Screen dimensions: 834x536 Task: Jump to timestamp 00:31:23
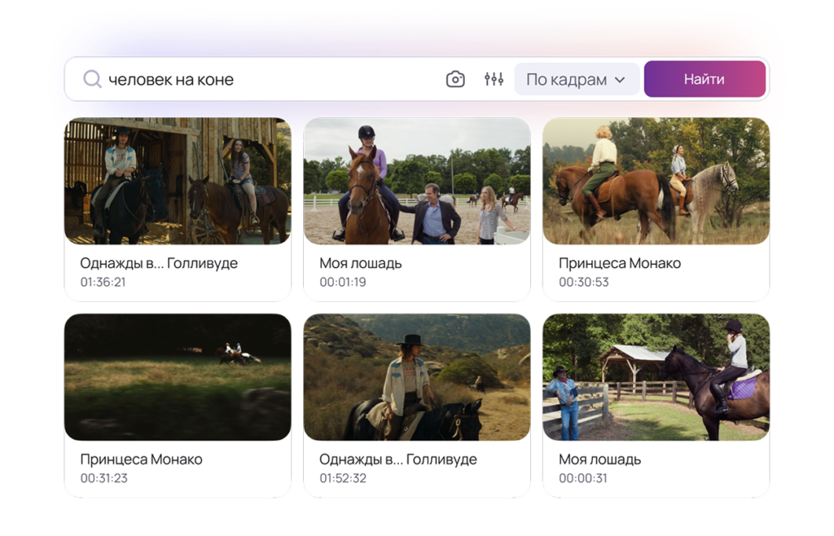click(x=103, y=478)
